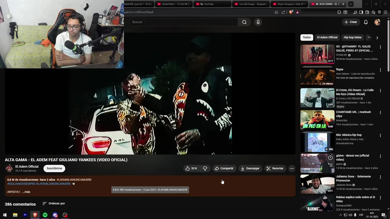This screenshot has height=219, width=390.
Task: Click Brave Rewards triangle icon
Action: 297,12
